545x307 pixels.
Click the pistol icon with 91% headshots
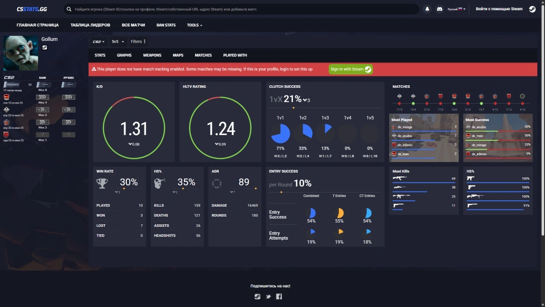click(x=472, y=206)
